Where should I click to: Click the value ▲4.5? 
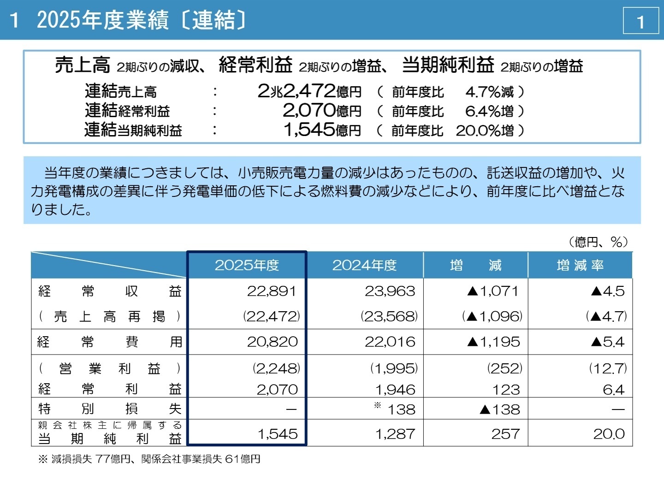[608, 291]
